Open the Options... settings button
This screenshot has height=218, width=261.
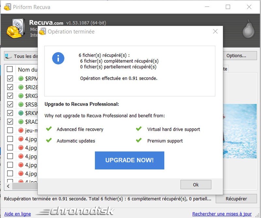coord(236,55)
